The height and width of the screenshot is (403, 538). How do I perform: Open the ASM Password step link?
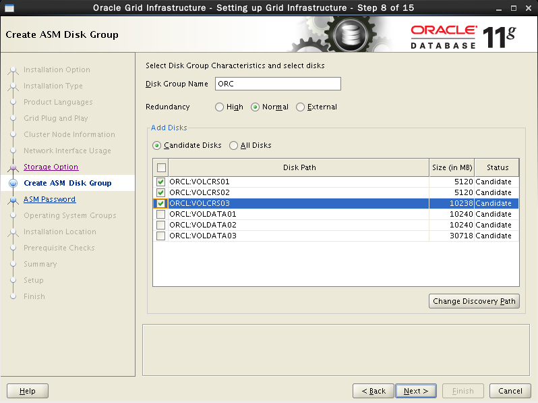click(49, 199)
